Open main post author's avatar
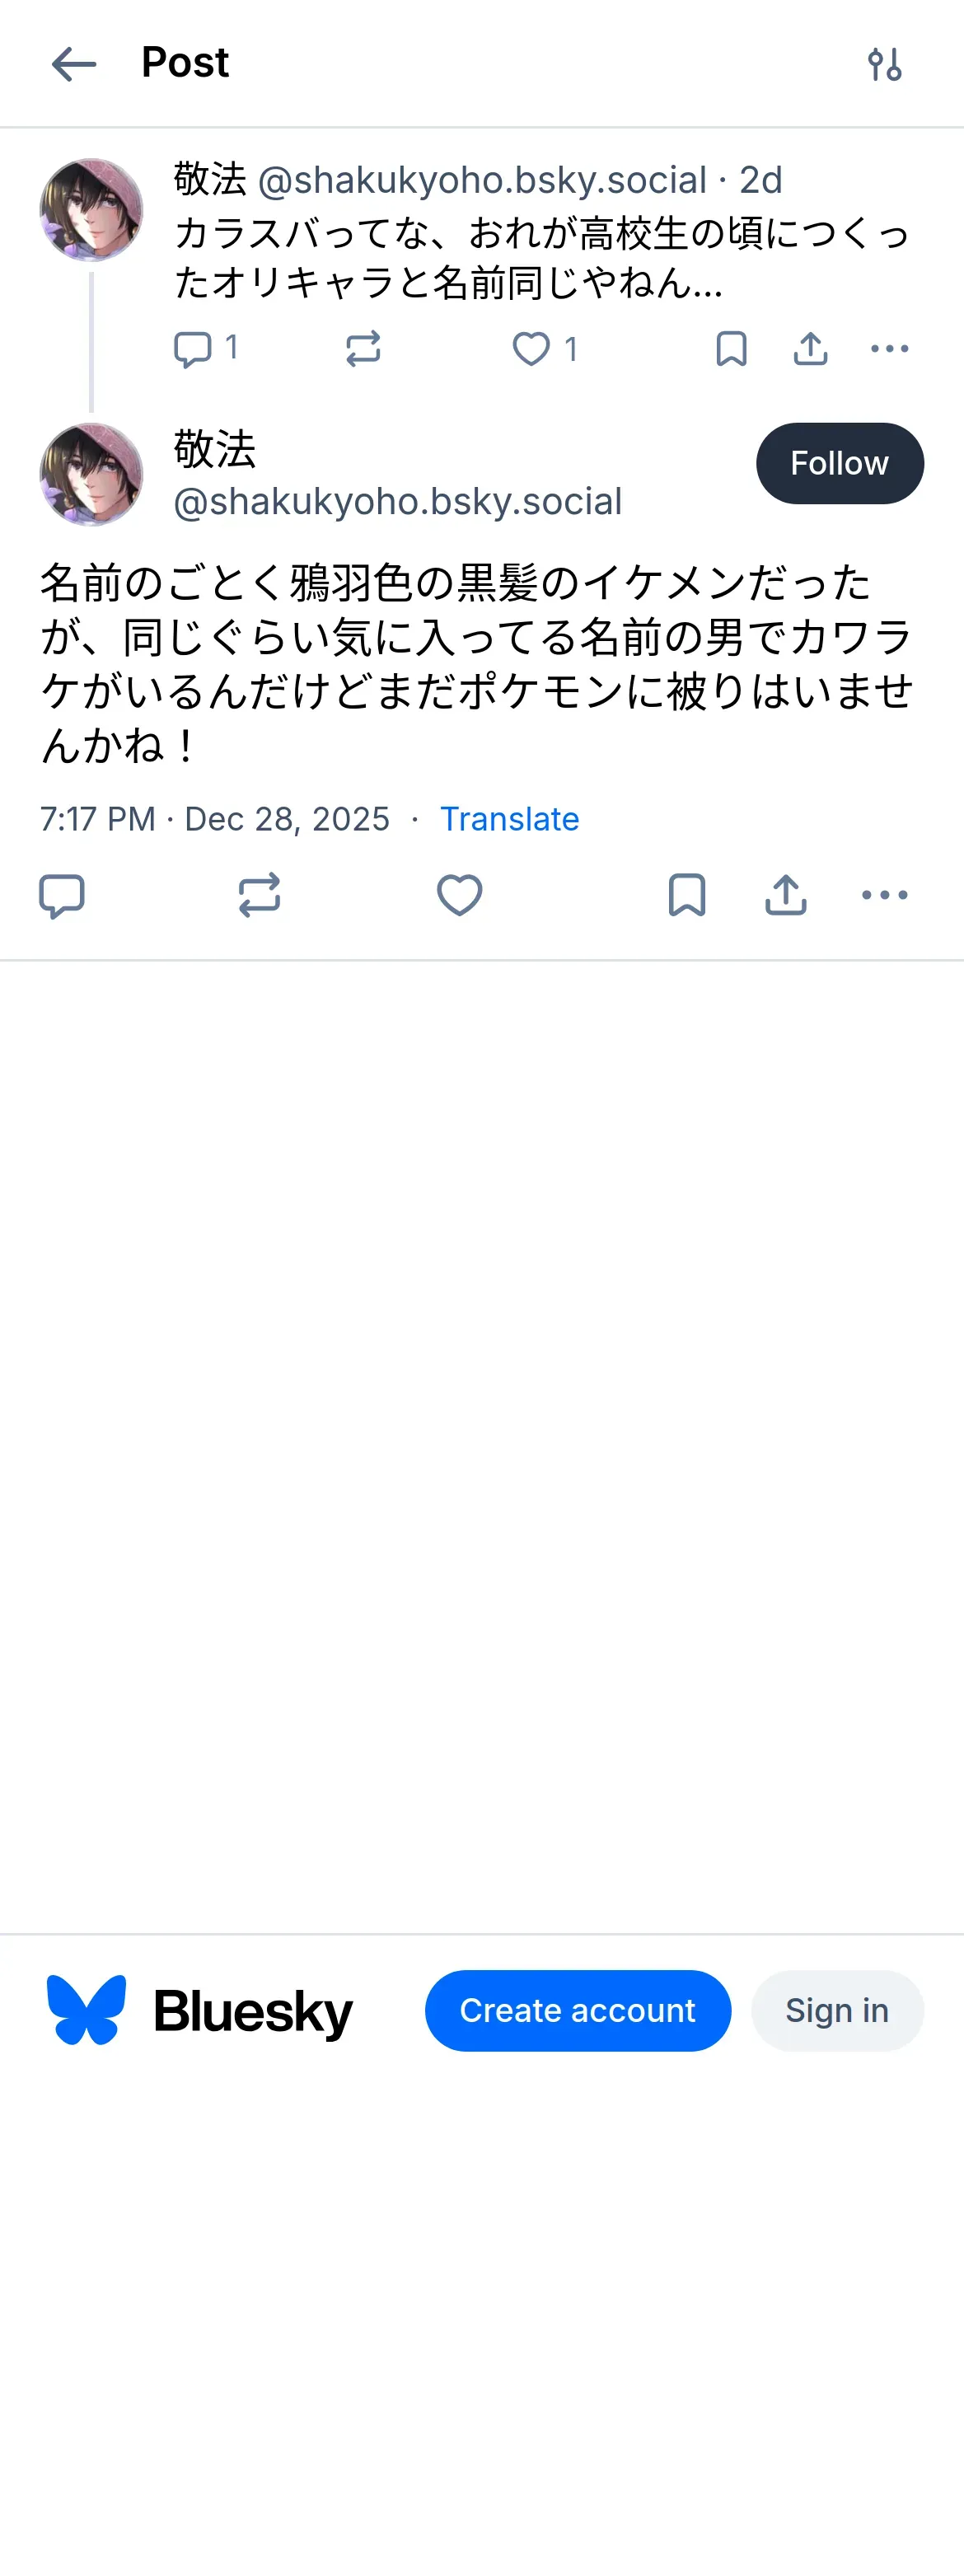 click(91, 475)
